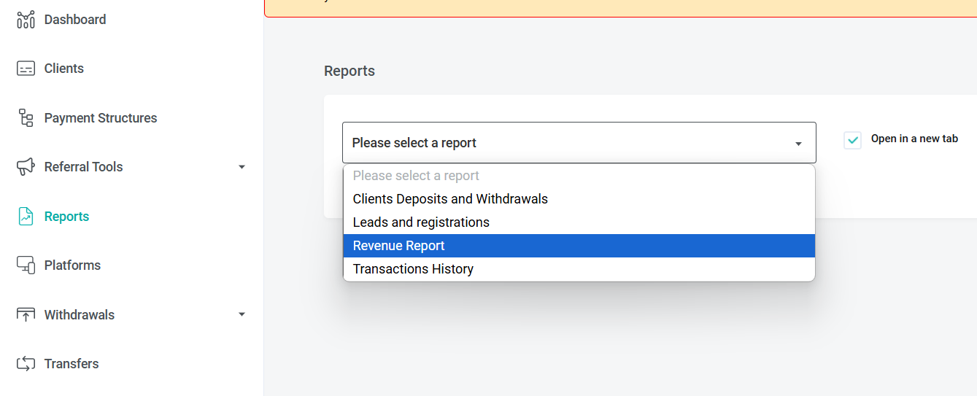Click the Withdrawals upload arrow icon

[x=26, y=315]
